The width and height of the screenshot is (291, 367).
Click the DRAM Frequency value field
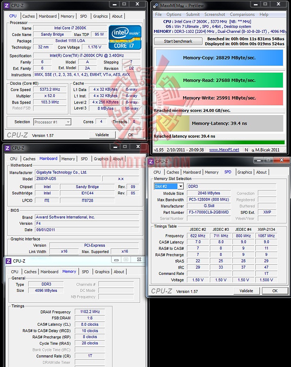click(90, 312)
